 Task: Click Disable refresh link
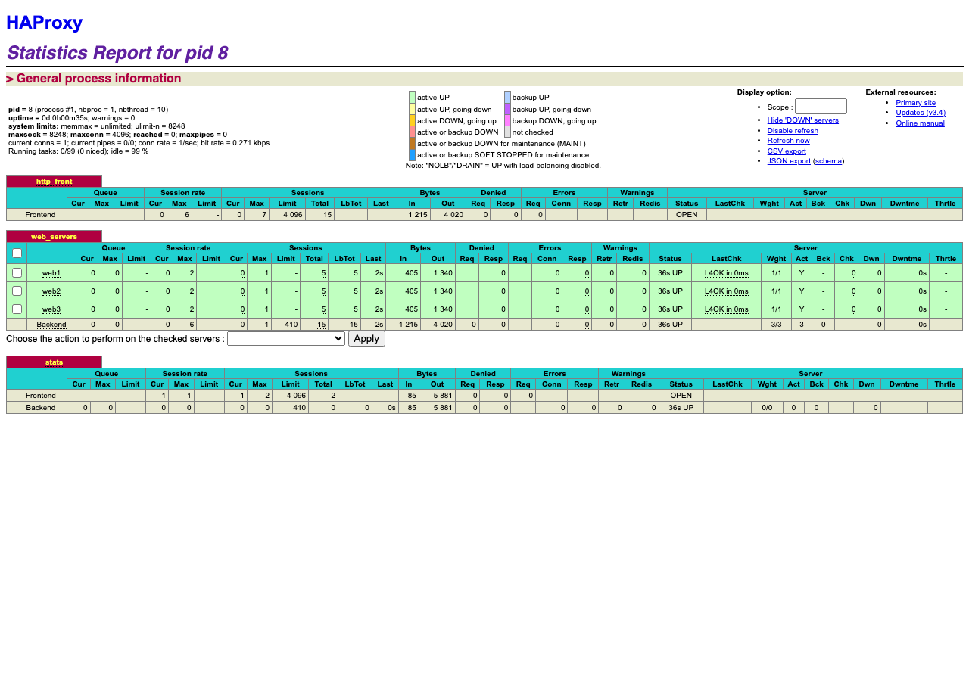pyautogui.click(x=793, y=131)
